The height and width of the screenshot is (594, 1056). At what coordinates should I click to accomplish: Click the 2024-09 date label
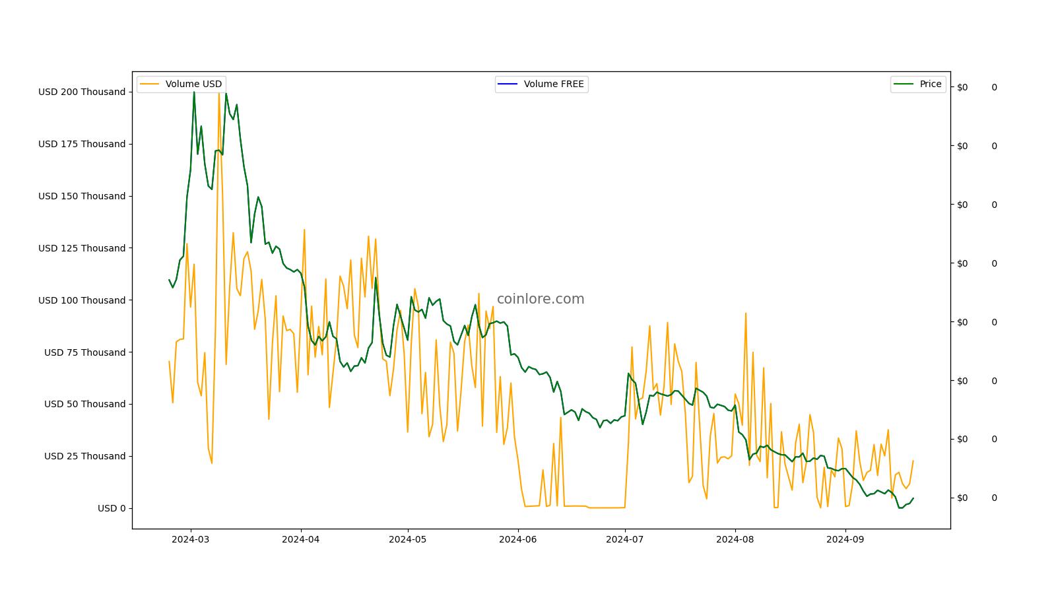pyautogui.click(x=845, y=539)
